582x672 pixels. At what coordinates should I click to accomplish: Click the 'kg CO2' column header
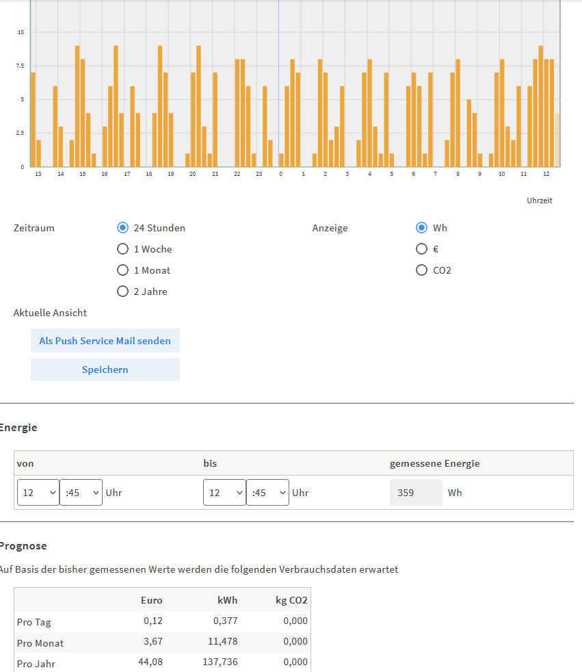pyautogui.click(x=291, y=600)
